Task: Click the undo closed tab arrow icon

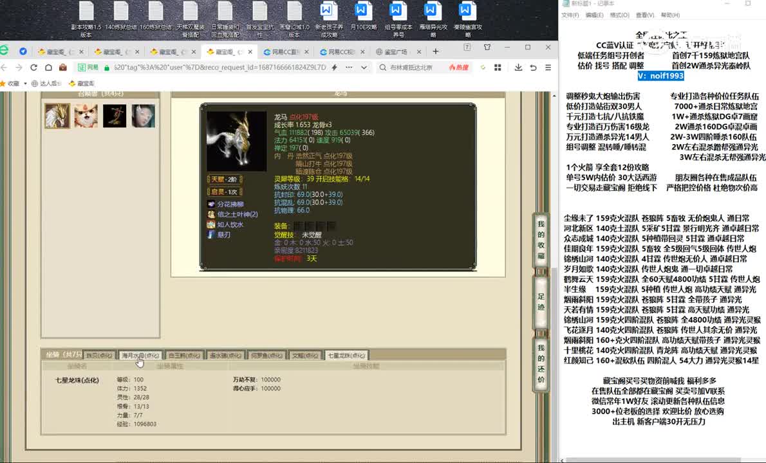Action: click(534, 68)
